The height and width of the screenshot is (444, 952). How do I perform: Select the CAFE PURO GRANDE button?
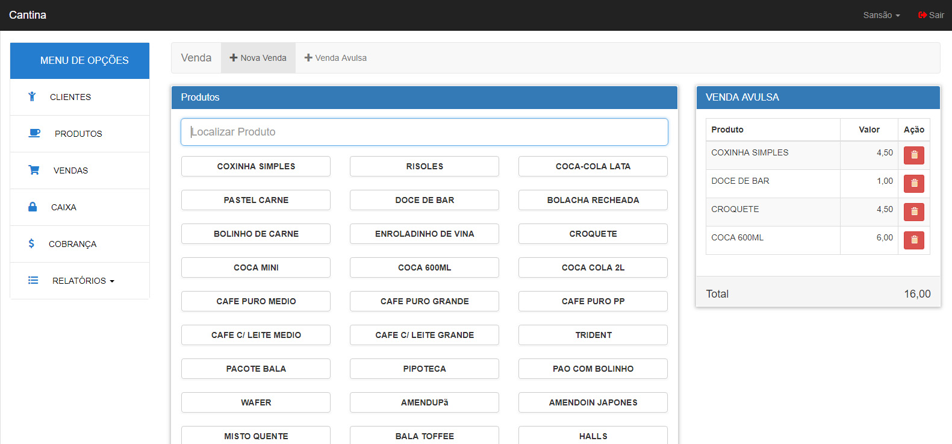click(x=425, y=301)
